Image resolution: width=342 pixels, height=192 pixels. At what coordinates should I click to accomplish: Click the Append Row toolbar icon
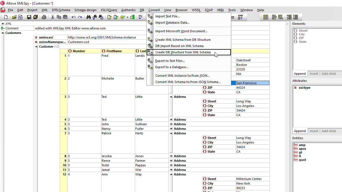tap(281, 17)
